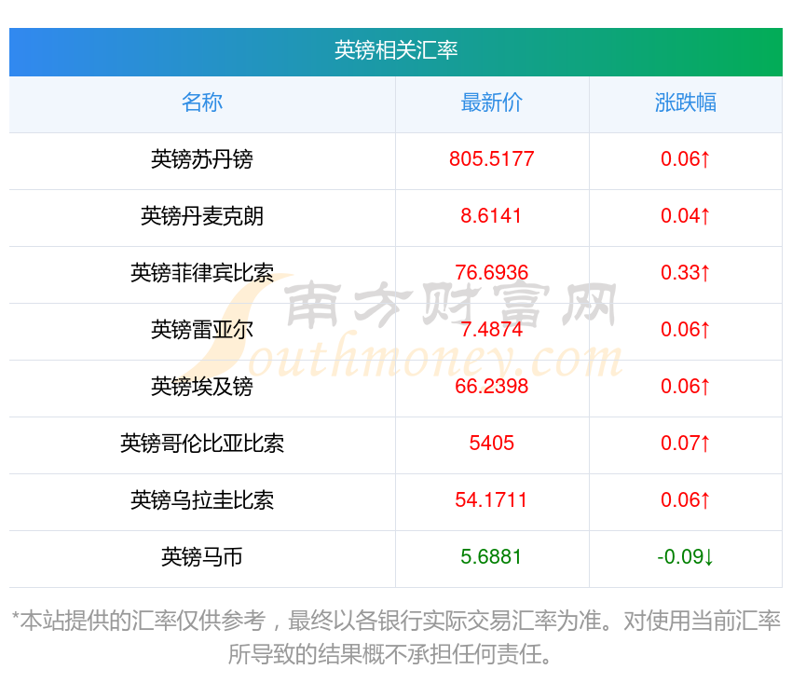Click the price 7.4874
This screenshot has height=683, width=792.
coord(491,330)
